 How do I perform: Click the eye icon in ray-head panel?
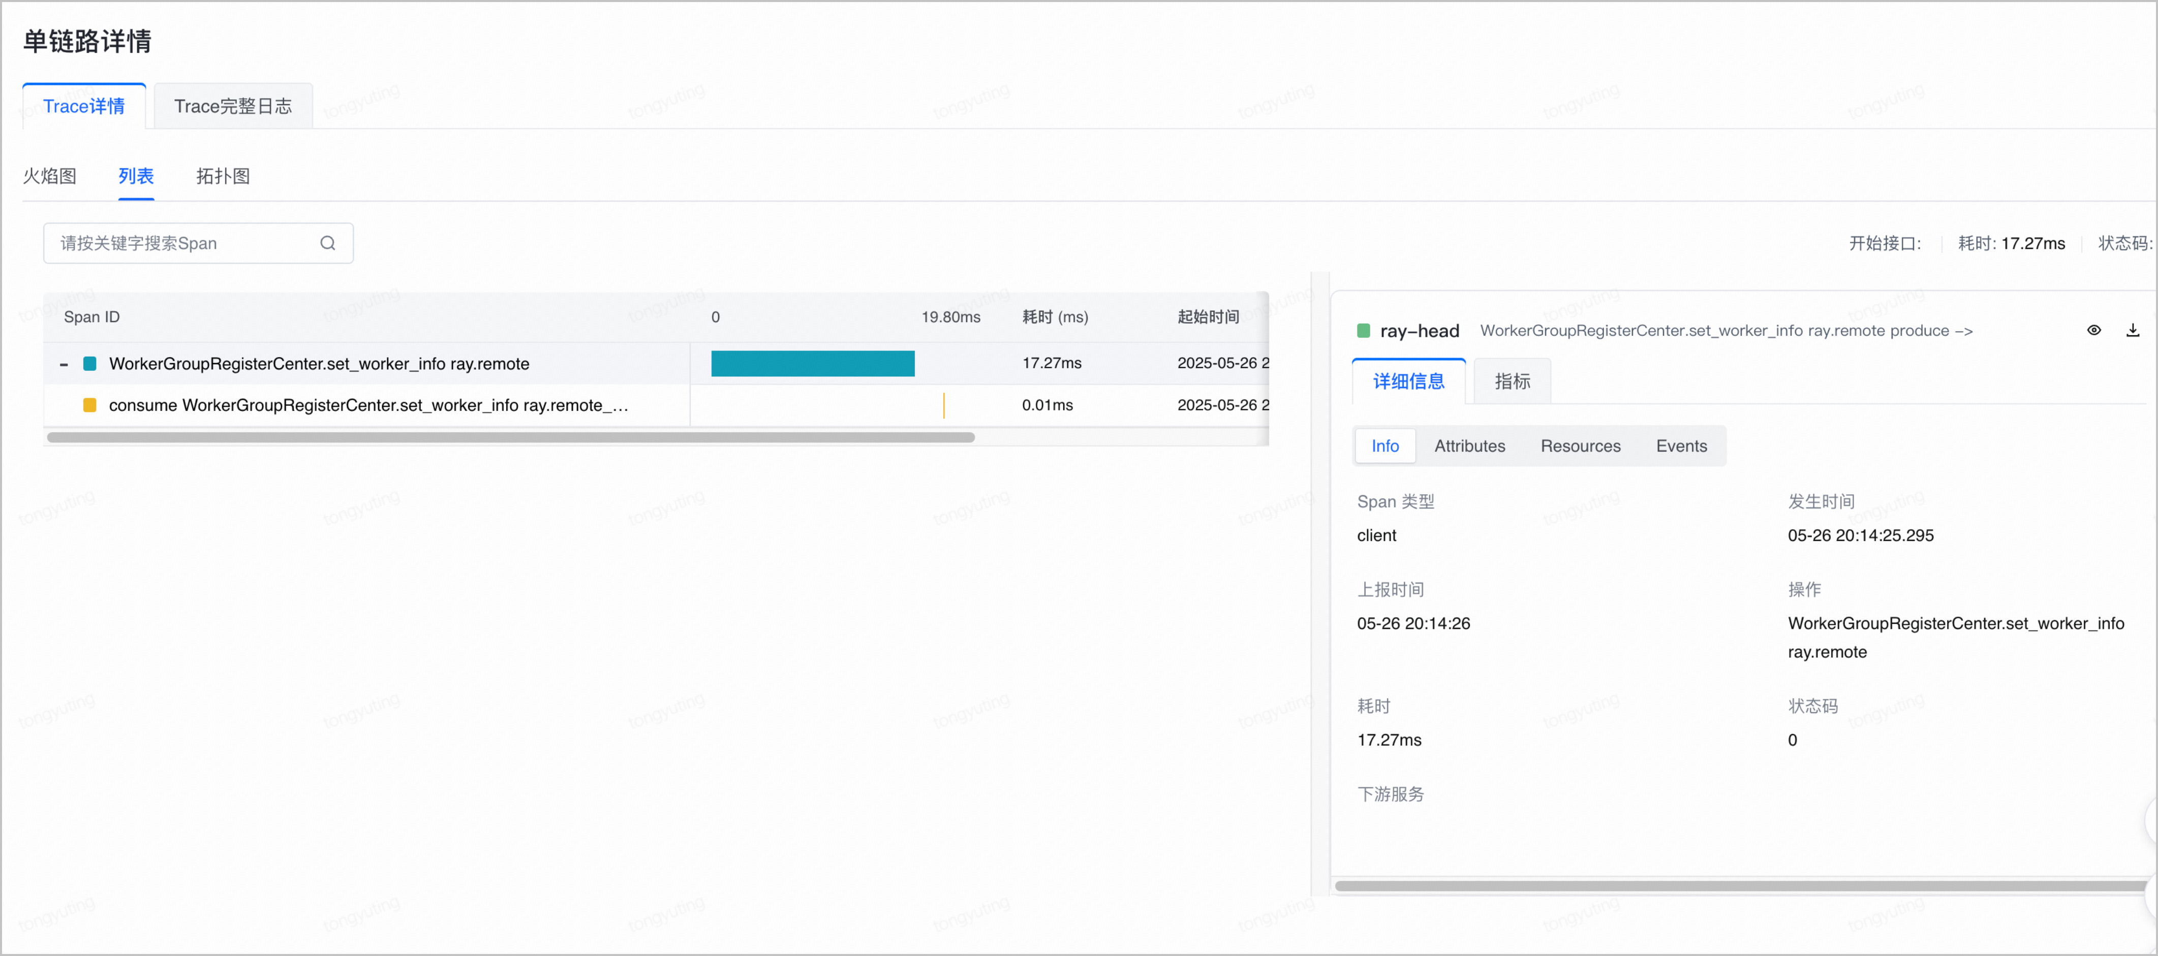(2093, 330)
